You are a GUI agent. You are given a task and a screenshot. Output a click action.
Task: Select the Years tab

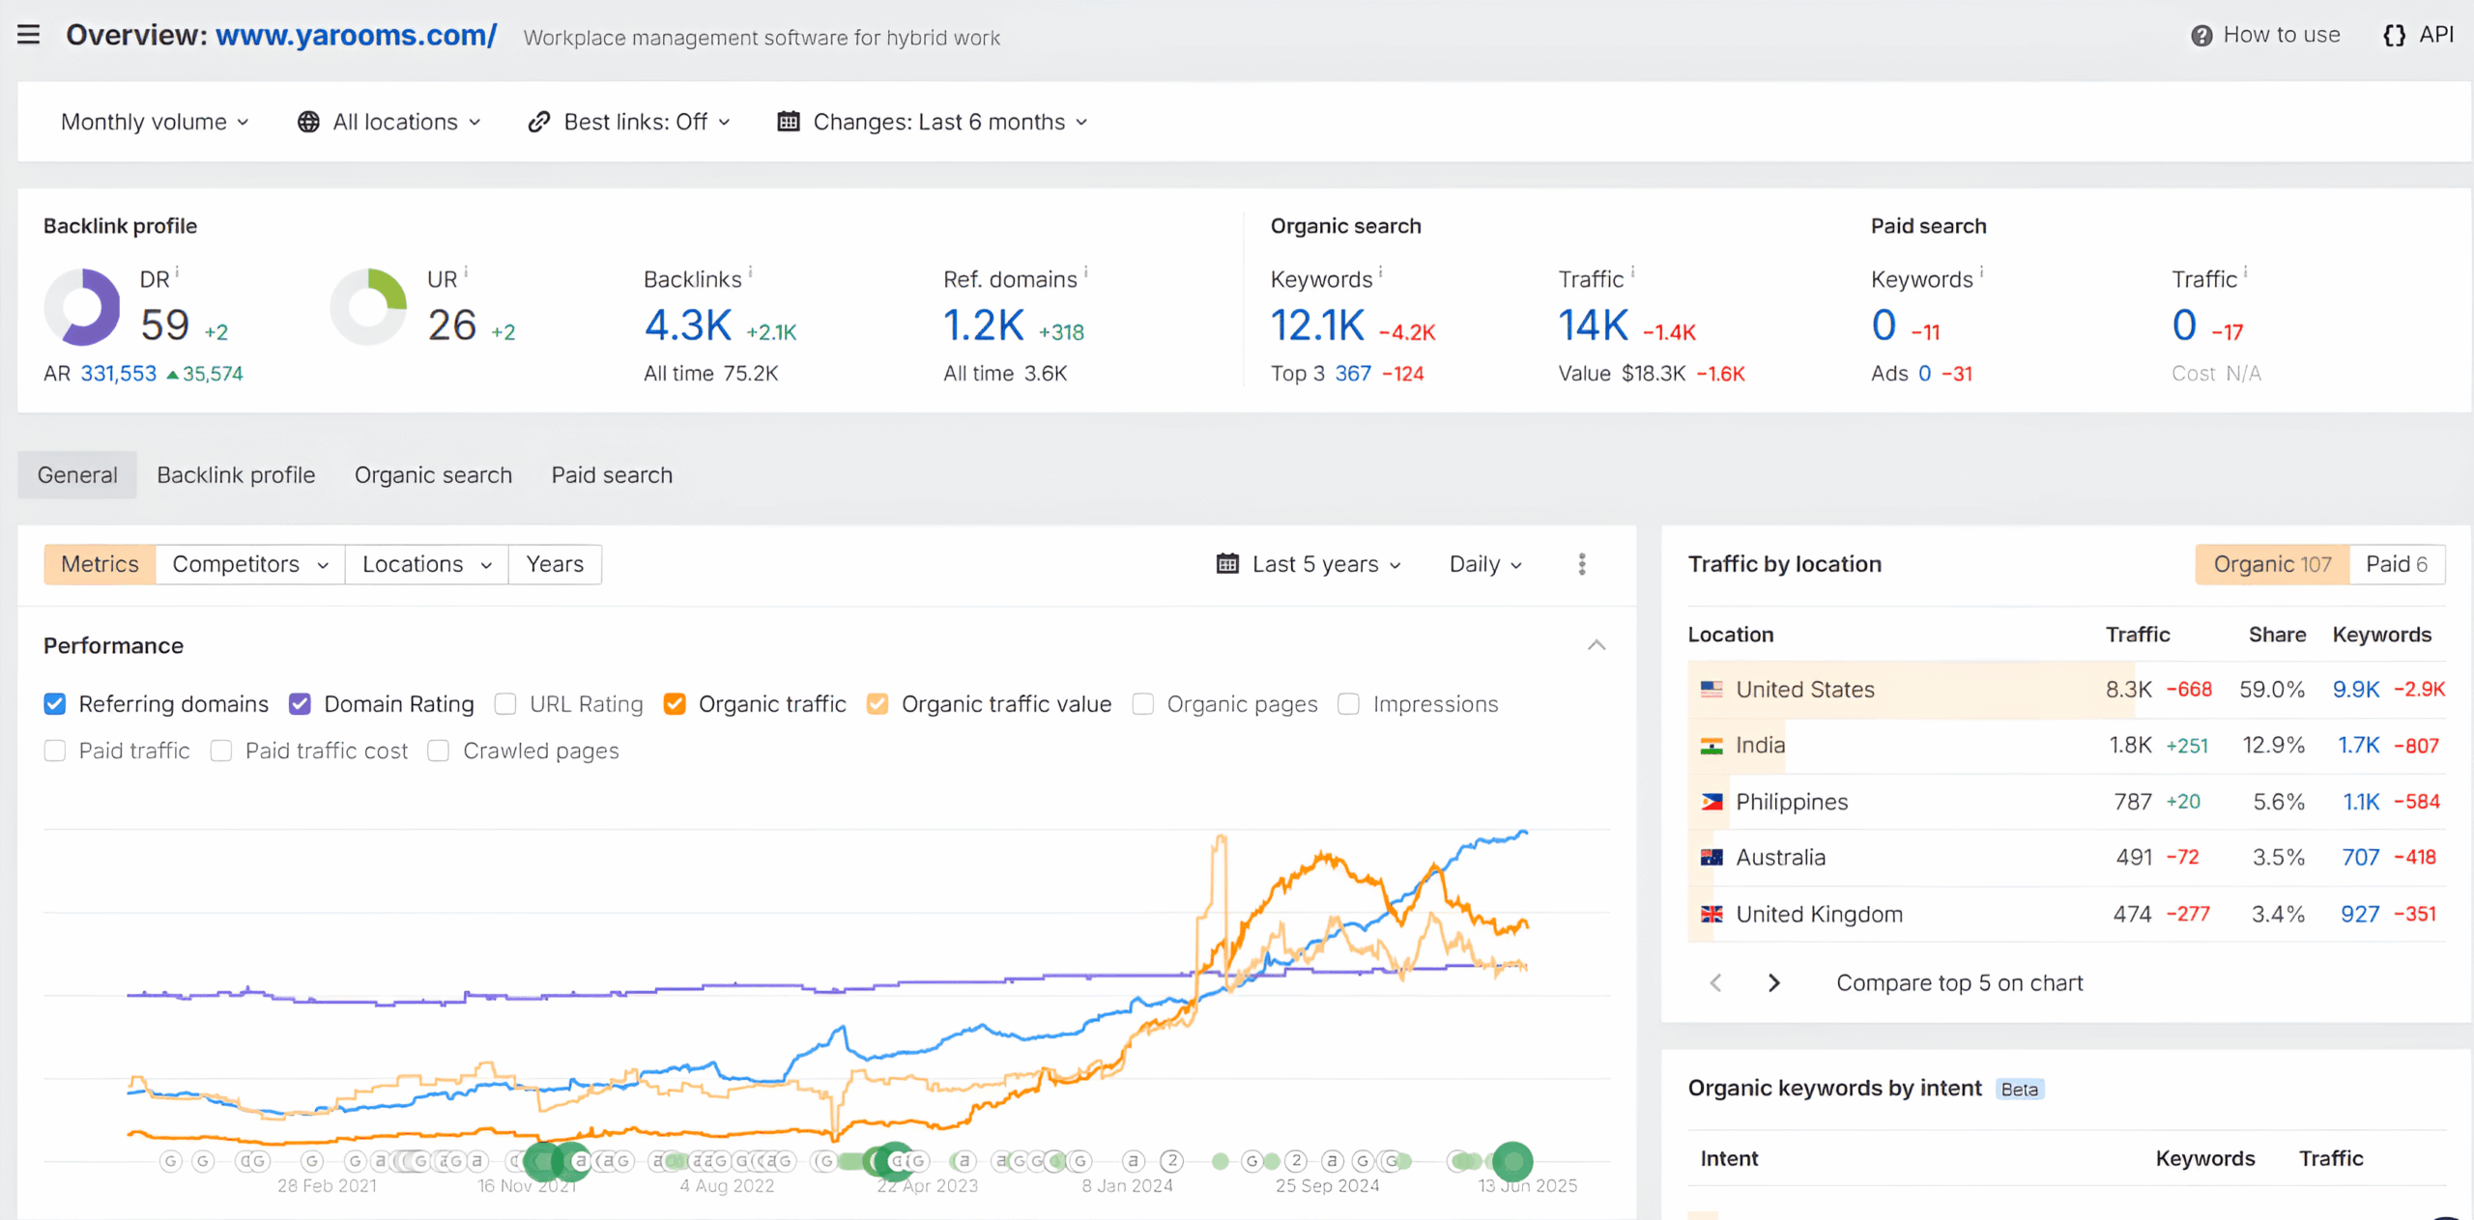pos(555,563)
